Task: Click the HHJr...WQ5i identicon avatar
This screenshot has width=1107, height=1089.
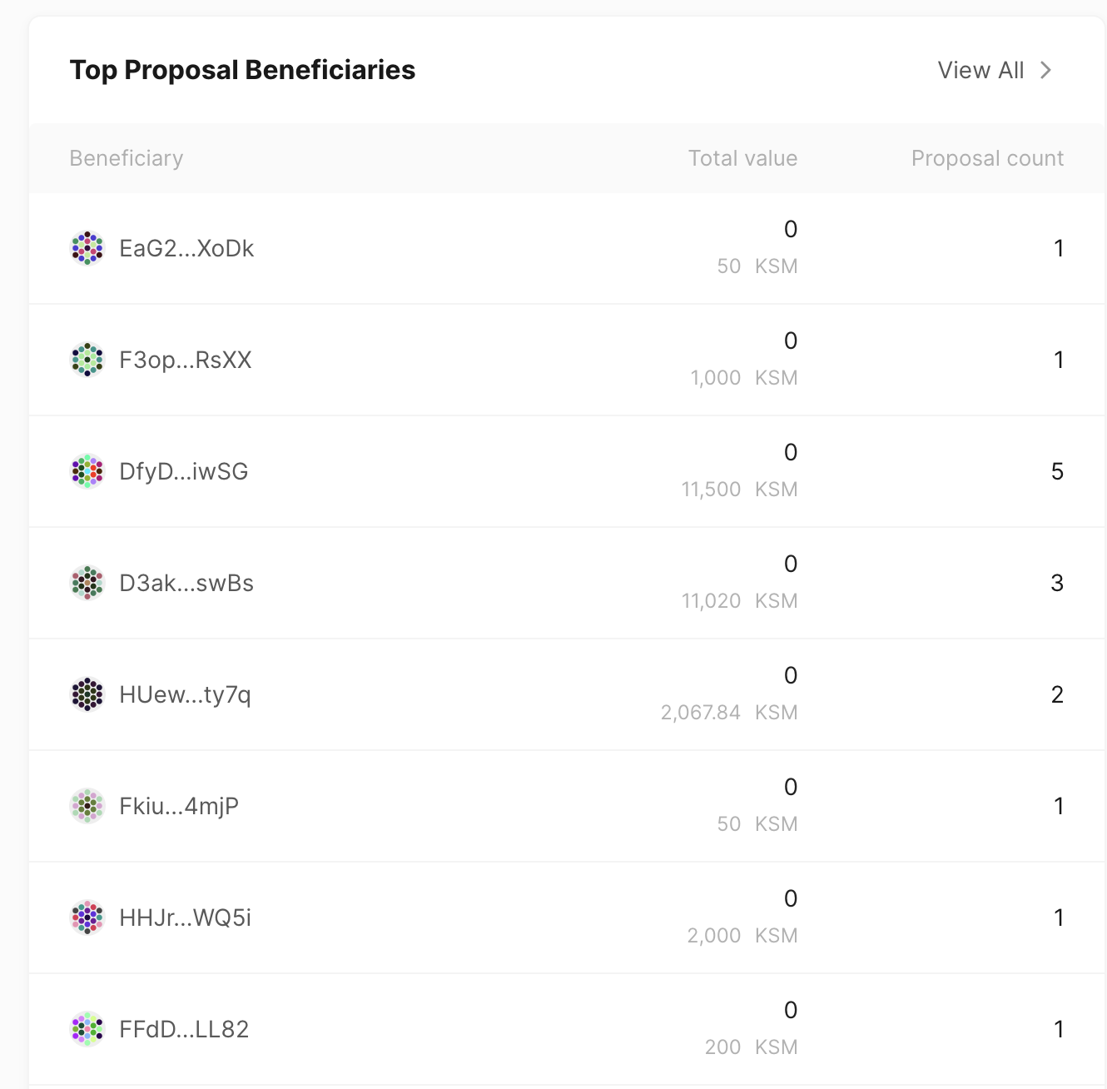Action: tap(86, 917)
